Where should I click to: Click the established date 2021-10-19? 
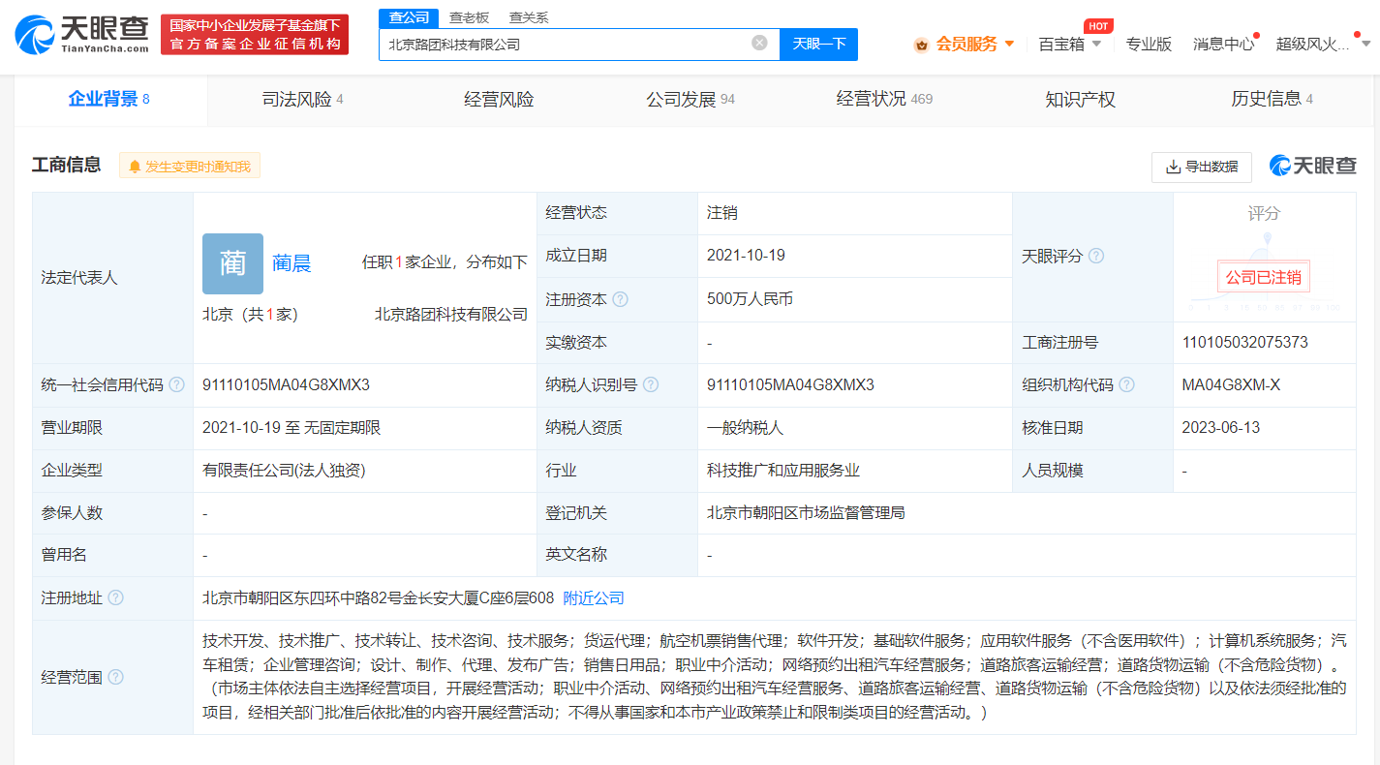[746, 256]
